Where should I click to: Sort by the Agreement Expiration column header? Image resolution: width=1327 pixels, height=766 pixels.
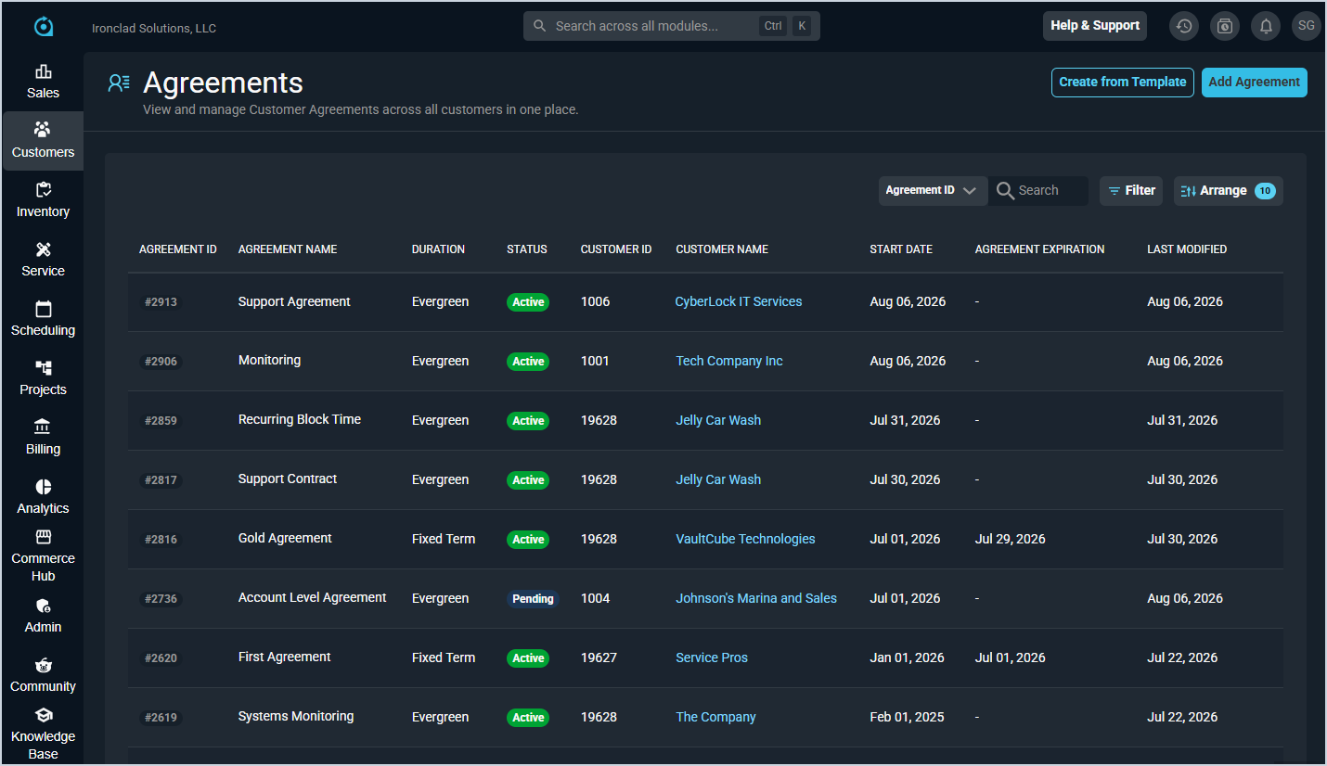point(1039,249)
